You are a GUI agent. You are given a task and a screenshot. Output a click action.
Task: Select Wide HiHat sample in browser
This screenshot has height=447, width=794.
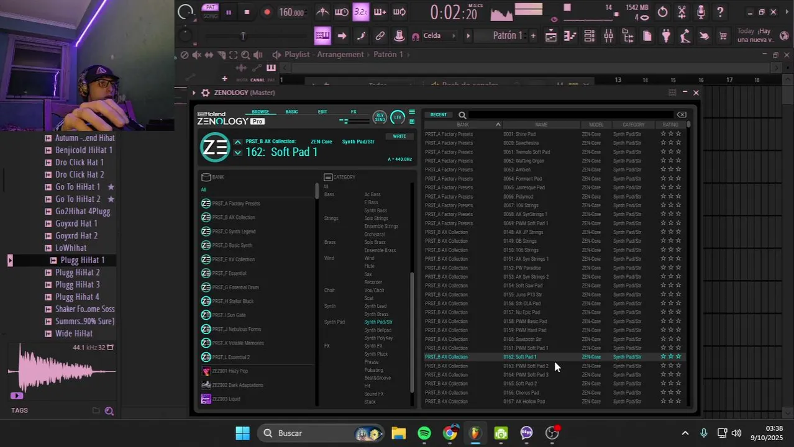pos(74,333)
